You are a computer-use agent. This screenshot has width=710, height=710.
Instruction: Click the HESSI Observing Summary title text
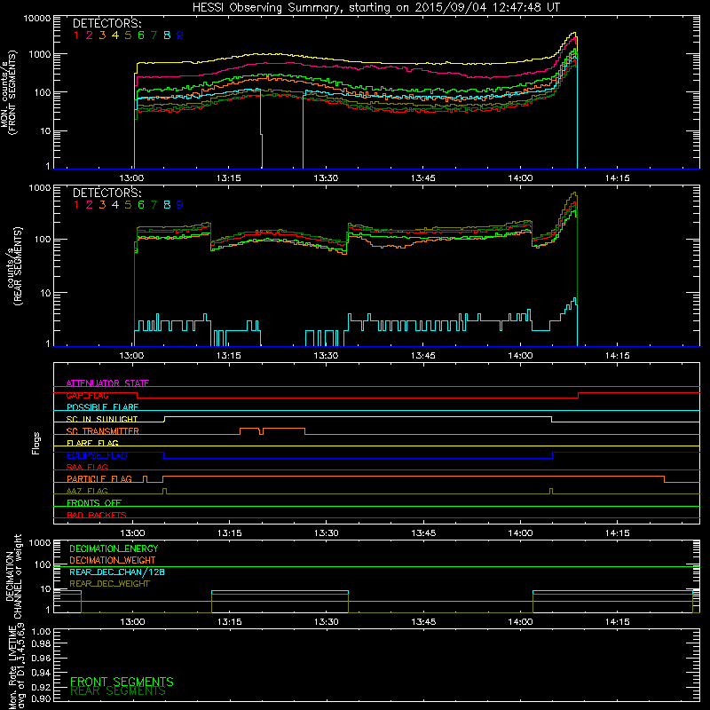[x=375, y=7]
